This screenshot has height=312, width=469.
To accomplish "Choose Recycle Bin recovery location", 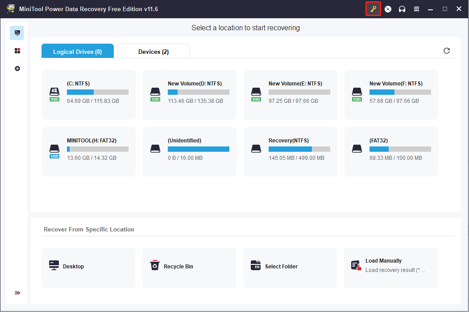I will (189, 268).
